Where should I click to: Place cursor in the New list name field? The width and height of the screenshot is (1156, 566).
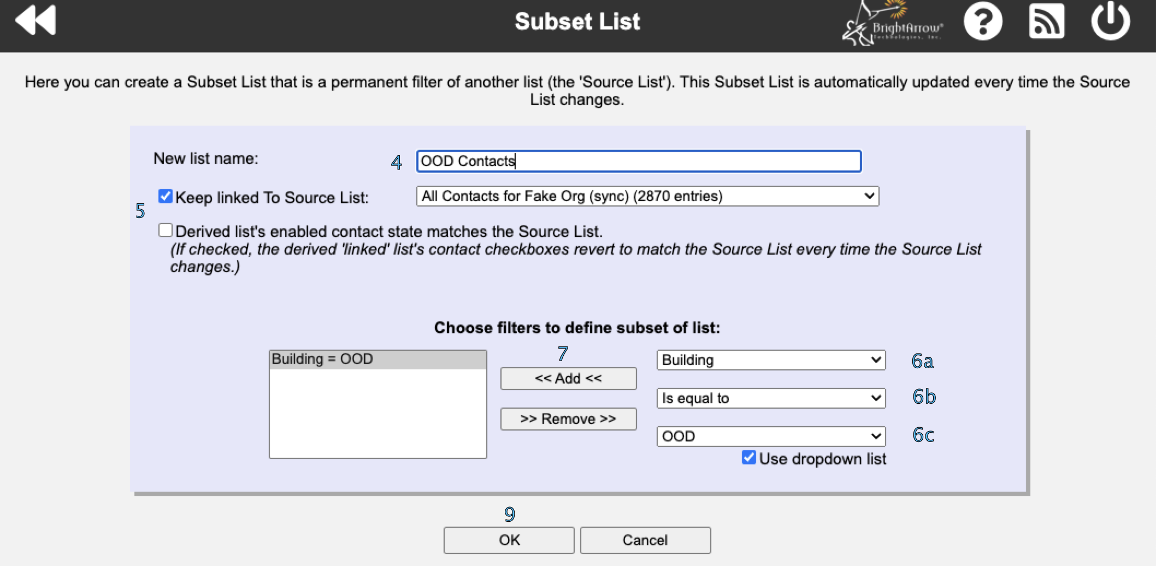(x=638, y=161)
